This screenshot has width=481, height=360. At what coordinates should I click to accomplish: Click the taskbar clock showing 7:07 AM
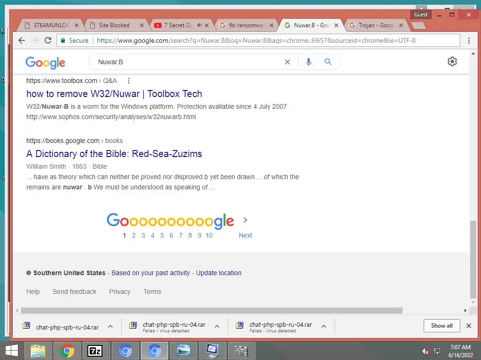point(460,351)
